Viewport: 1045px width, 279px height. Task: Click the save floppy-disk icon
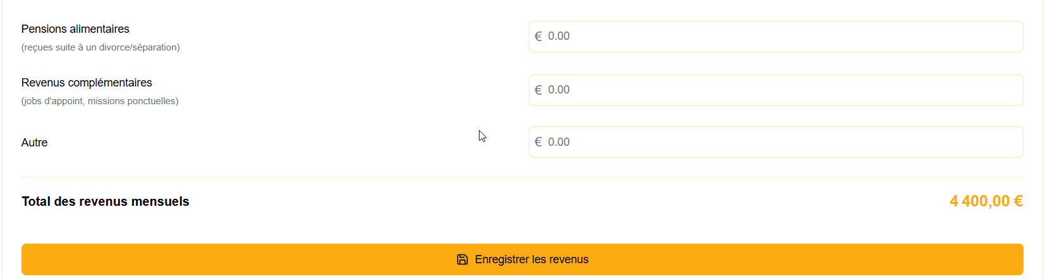pos(462,259)
